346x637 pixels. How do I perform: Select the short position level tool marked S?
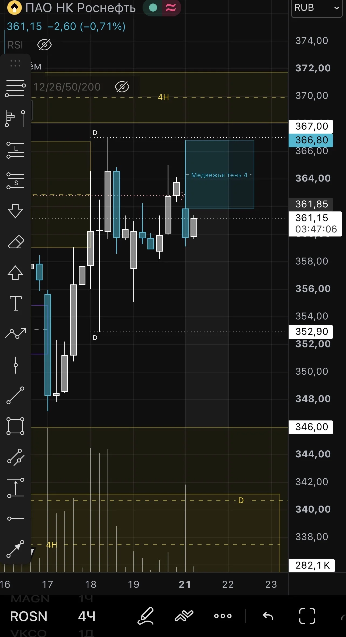[x=15, y=180]
